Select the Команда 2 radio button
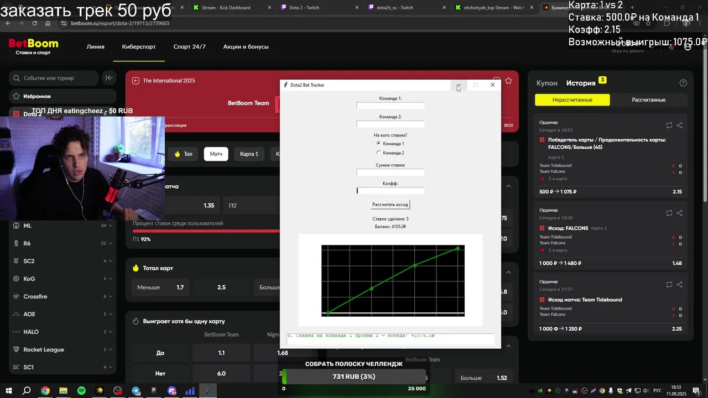This screenshot has width=708, height=398. [378, 153]
